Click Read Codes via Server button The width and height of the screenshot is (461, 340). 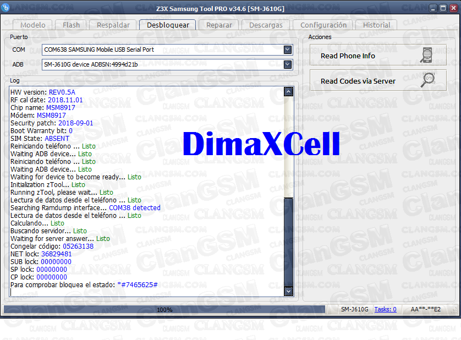tap(378, 80)
